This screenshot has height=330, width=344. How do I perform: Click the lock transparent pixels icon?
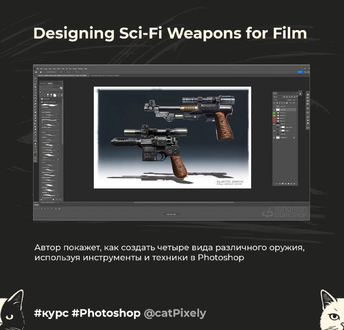pos(277,103)
